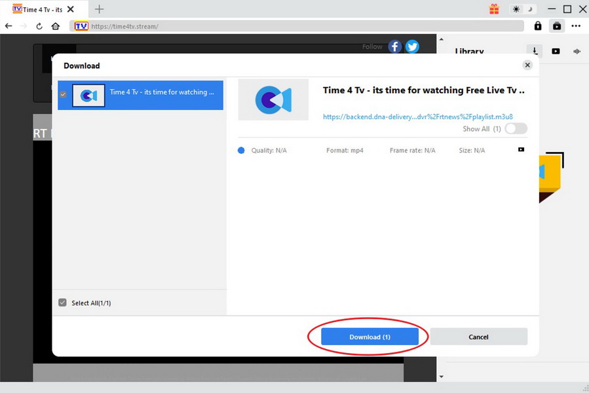Switch to the Time 4 Tv browser tab

coord(36,9)
